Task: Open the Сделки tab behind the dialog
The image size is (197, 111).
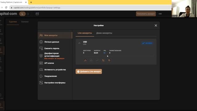Action: pyautogui.click(x=13, y=22)
